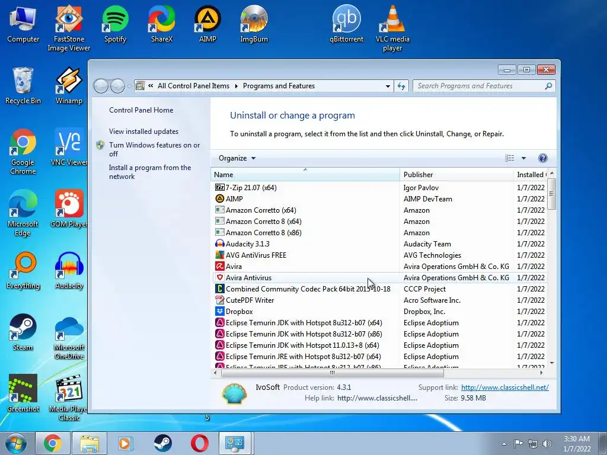Select the CutePDF Writer entry
Screen dimensions: 607x455
tap(379, 300)
